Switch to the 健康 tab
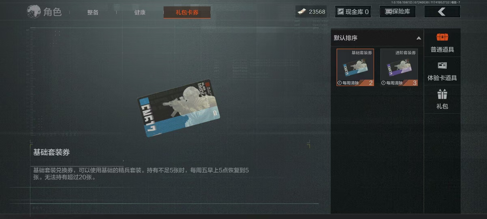Image resolution: width=487 pixels, height=219 pixels. 140,12
